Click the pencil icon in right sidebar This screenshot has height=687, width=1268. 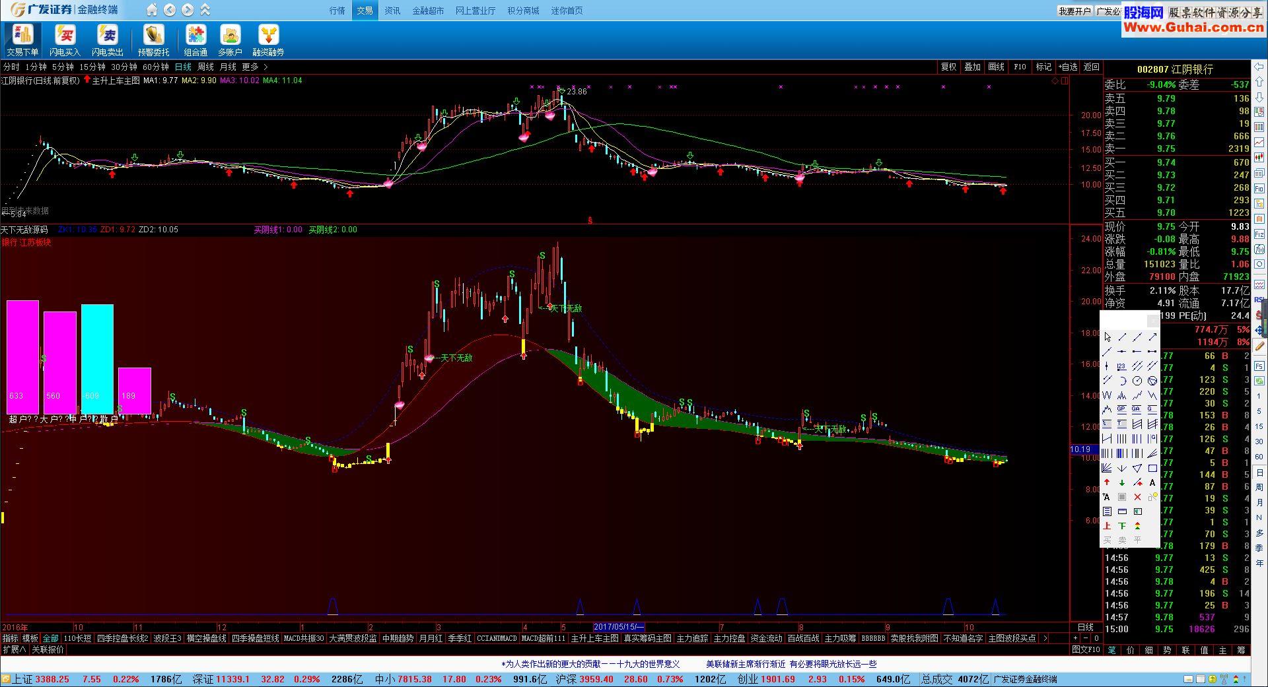(x=1259, y=346)
